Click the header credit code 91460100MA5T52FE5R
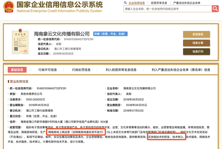This screenshot has height=149, width=222. [79, 39]
